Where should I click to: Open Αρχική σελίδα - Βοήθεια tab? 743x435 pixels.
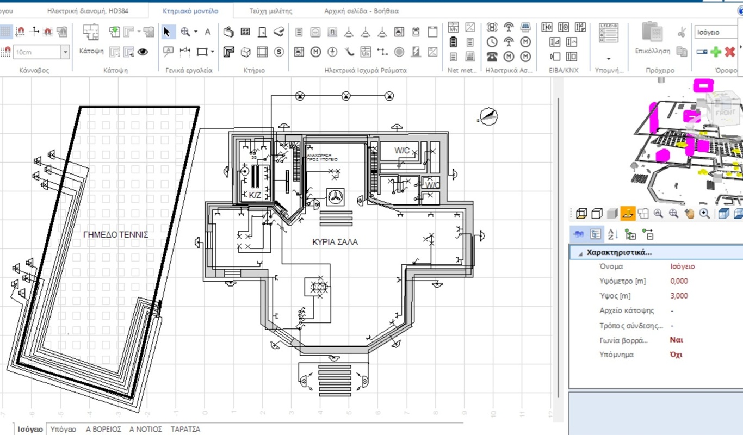[361, 10]
